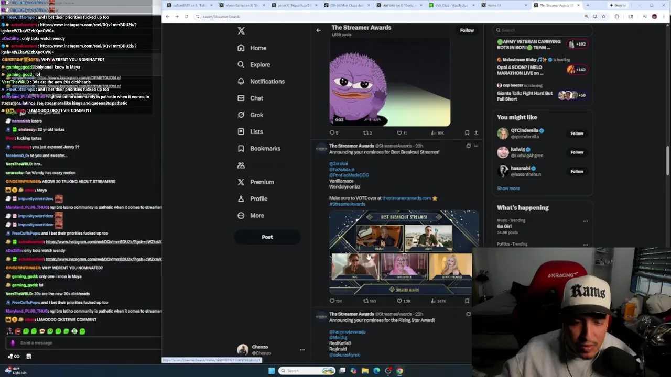
Task: Switch to the Kick Clipz browser tab
Action: click(451, 5)
